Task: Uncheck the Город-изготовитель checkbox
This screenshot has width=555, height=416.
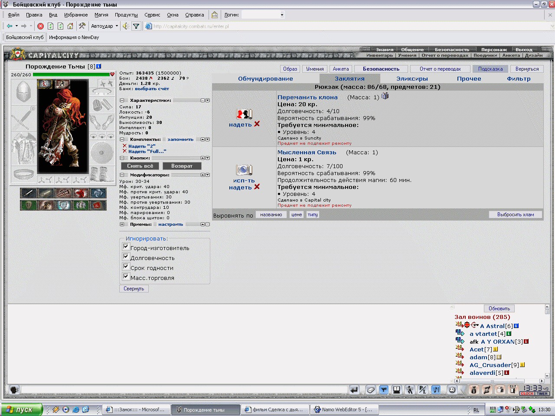Action: [x=126, y=247]
